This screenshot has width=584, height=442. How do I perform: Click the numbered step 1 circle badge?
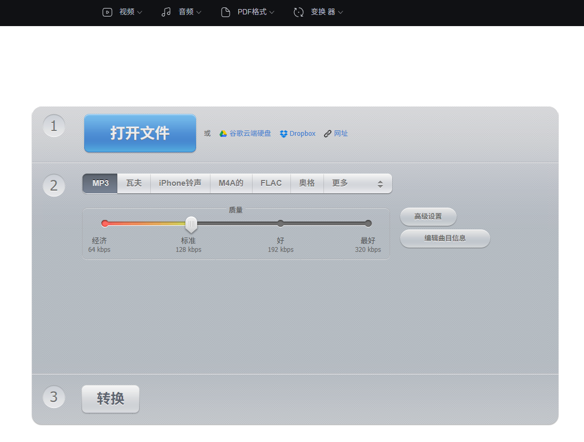[54, 126]
